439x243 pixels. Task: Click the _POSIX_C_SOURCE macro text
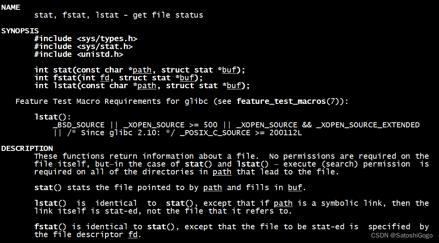coord(215,133)
